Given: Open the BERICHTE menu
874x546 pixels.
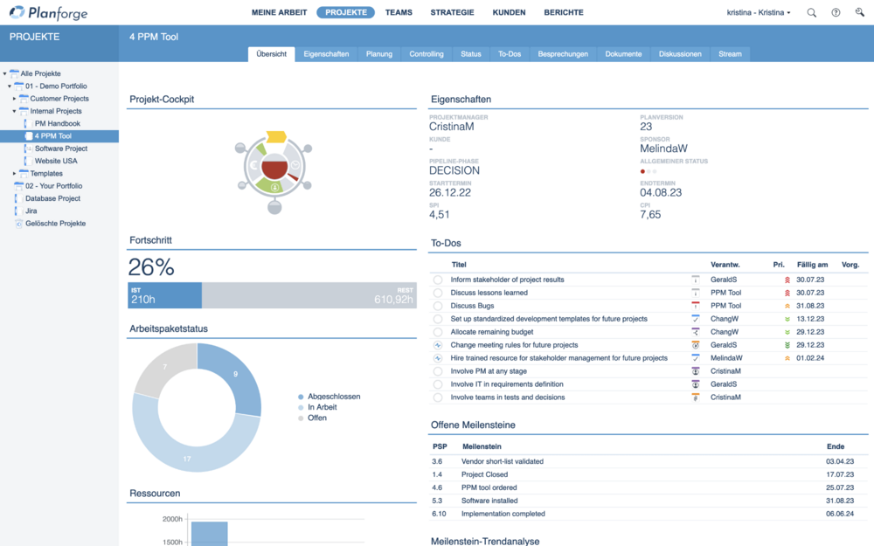Looking at the screenshot, I should click(563, 13).
